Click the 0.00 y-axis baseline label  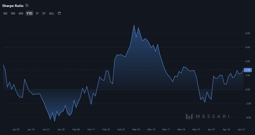(x=248, y=90)
